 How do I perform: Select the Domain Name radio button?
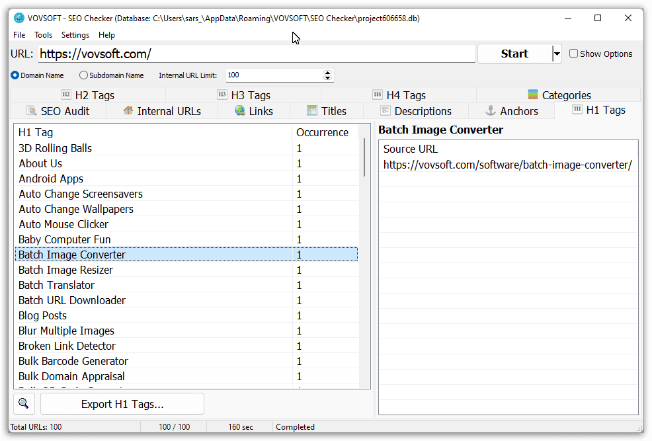tap(15, 75)
